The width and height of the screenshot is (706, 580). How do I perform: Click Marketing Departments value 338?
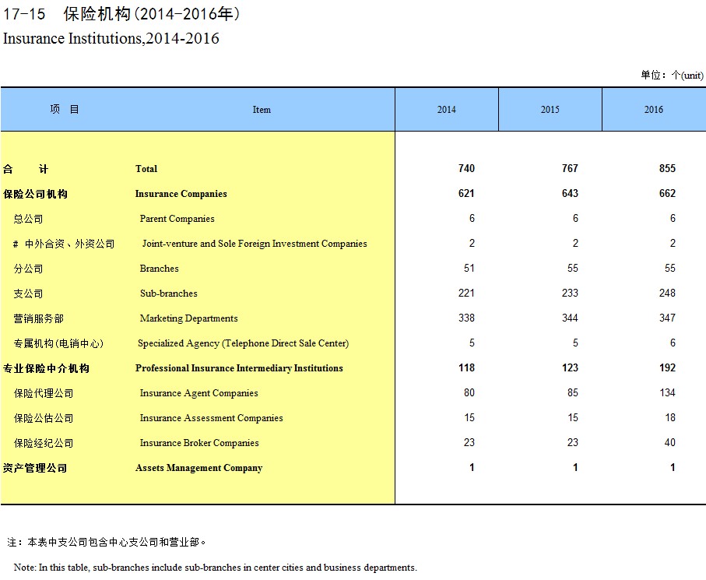coord(466,318)
